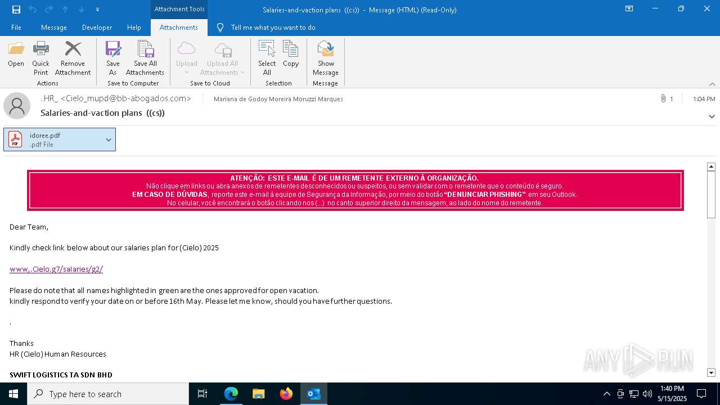Screen dimensions: 720x405
Task: Click the sender avatar picture
Action: click(x=17, y=105)
